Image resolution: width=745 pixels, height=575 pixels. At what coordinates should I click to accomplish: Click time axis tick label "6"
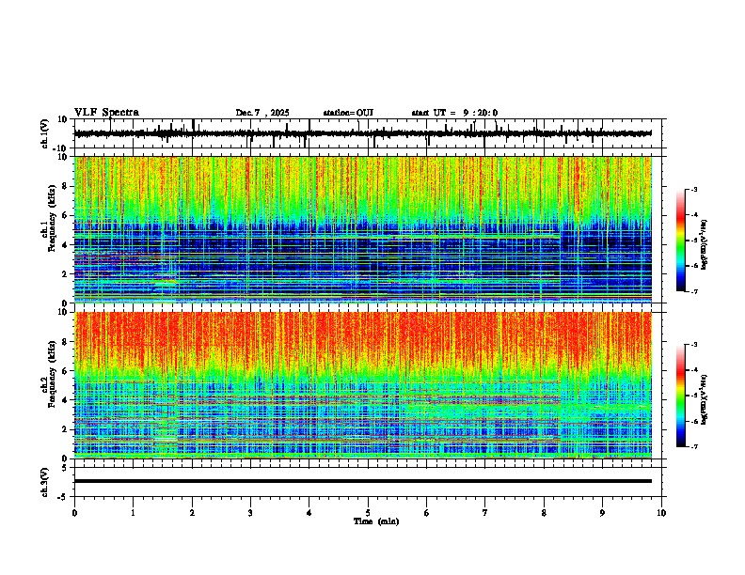tap(426, 513)
